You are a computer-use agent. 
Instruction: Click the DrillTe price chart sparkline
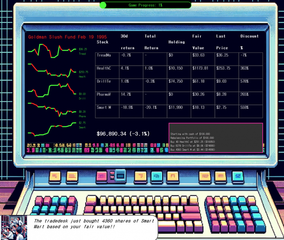[52, 91]
